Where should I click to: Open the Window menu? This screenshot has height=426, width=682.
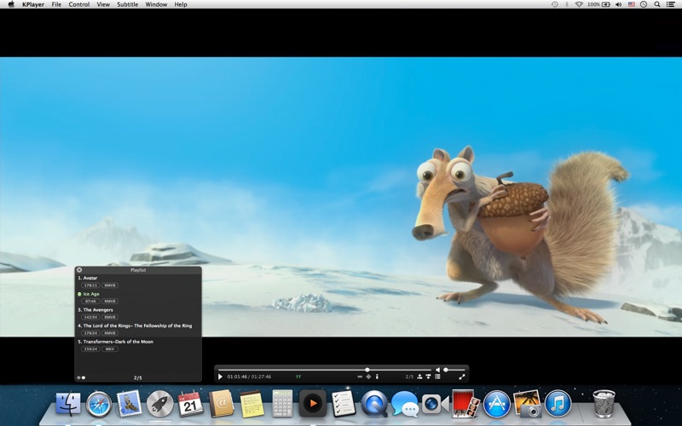[x=156, y=4]
